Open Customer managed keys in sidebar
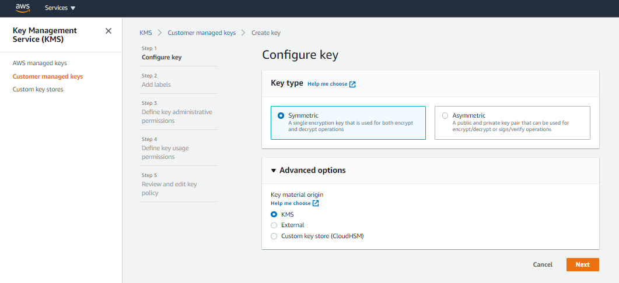The width and height of the screenshot is (619, 283). click(x=48, y=76)
